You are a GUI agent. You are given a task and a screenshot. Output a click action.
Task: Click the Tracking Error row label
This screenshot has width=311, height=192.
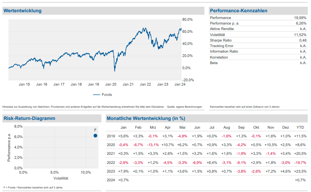coord(221,46)
